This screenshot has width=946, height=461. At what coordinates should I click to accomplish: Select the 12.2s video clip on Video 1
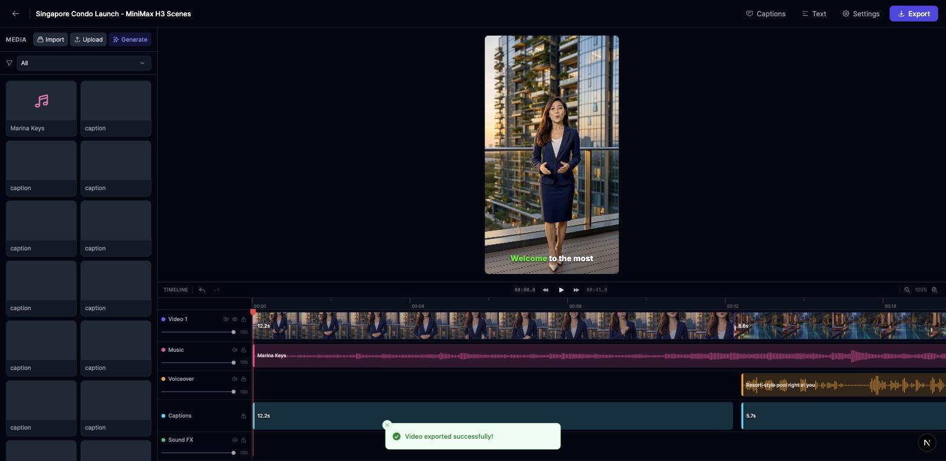(493, 325)
